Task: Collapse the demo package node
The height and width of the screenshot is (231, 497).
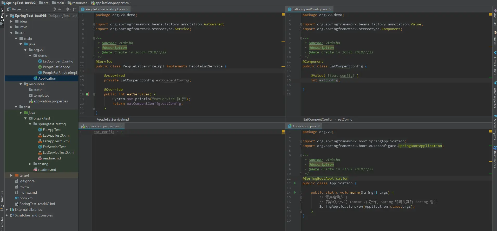Action: [30, 55]
